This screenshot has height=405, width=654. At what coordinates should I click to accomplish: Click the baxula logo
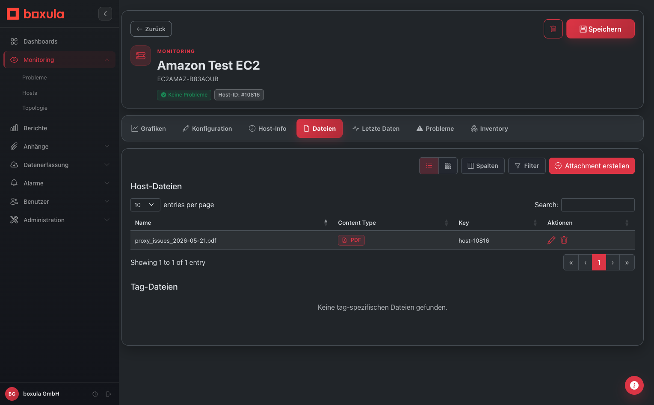36,14
